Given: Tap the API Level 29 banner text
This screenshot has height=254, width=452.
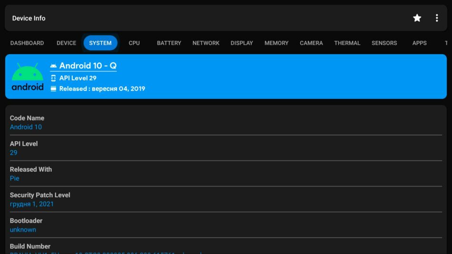Looking at the screenshot, I should coord(78,78).
